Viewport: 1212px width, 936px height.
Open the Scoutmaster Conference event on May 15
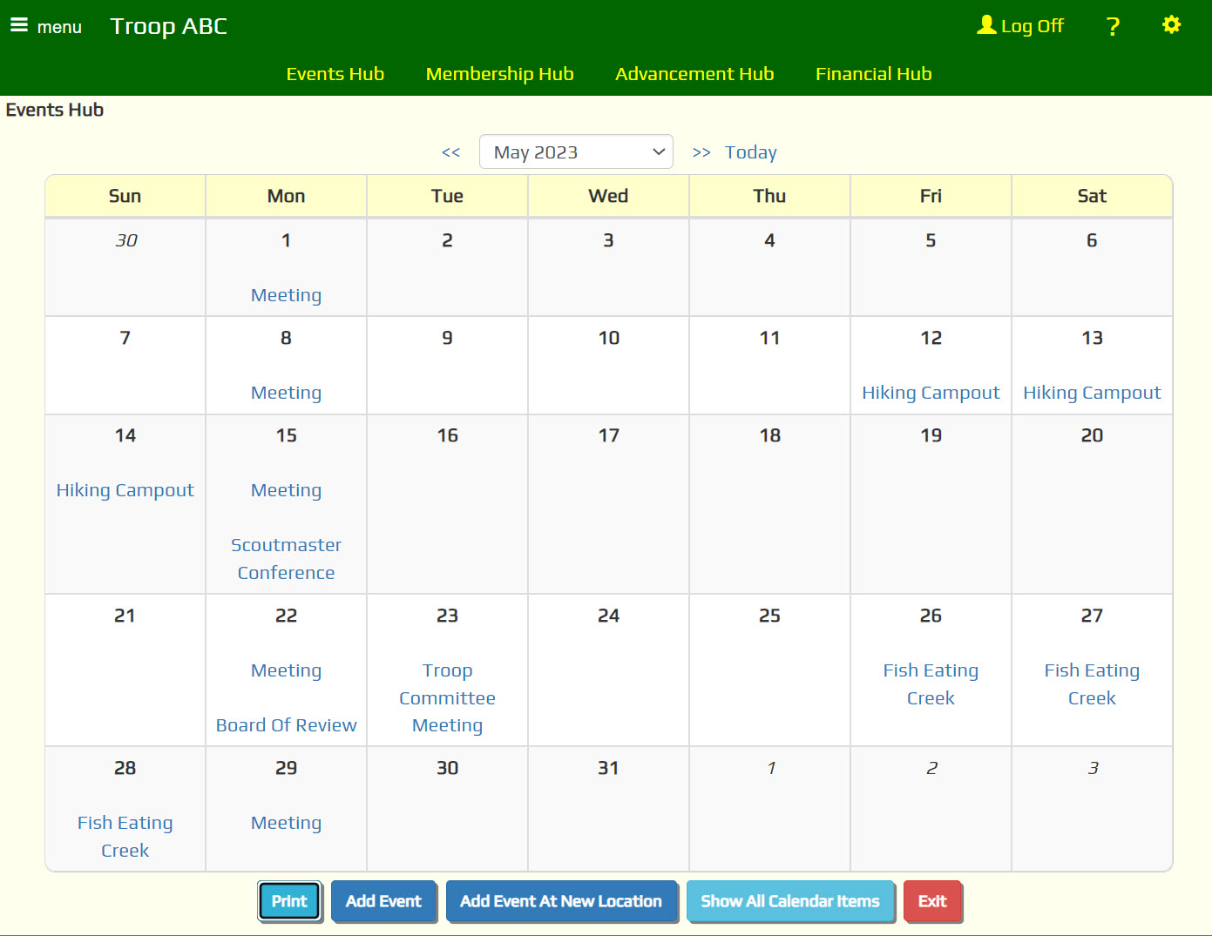coord(286,559)
